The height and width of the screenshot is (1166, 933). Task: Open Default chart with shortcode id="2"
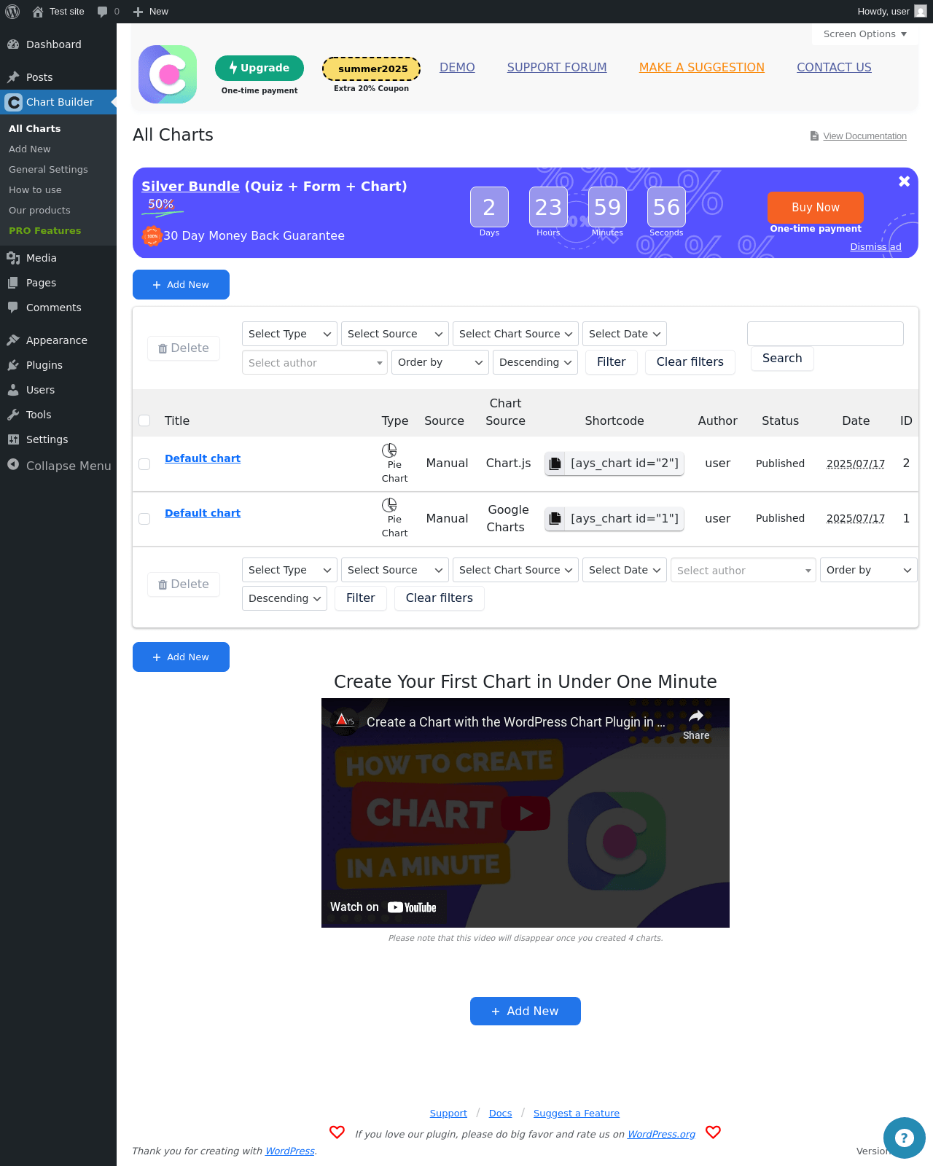pyautogui.click(x=203, y=458)
